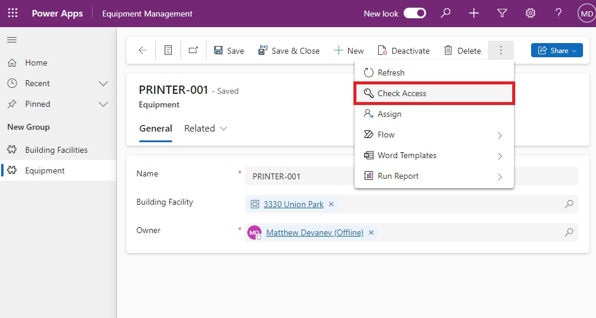Screen dimensions: 596x318
Task: Click the New Group sidebar heading
Action: 28,127
